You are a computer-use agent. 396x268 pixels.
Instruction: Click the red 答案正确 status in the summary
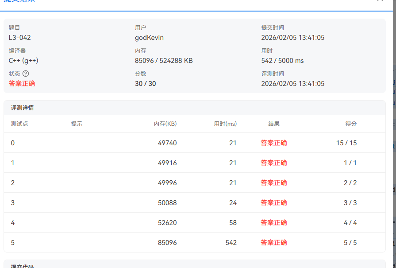pos(22,84)
